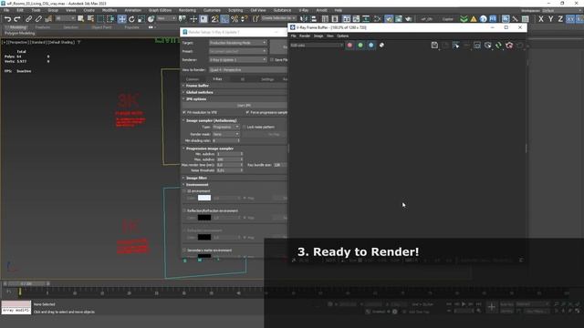Toggle the Spinner Snap icon
The image size is (584, 328).
(x=244, y=18)
